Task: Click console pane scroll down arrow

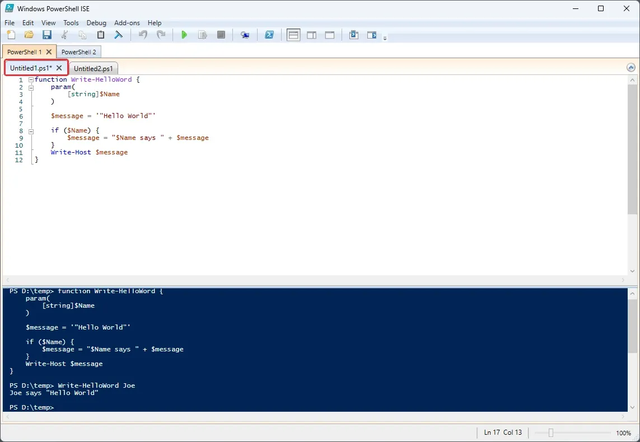Action: point(632,407)
